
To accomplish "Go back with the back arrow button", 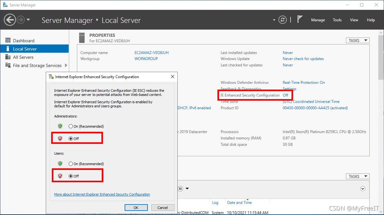I will click(x=10, y=20).
